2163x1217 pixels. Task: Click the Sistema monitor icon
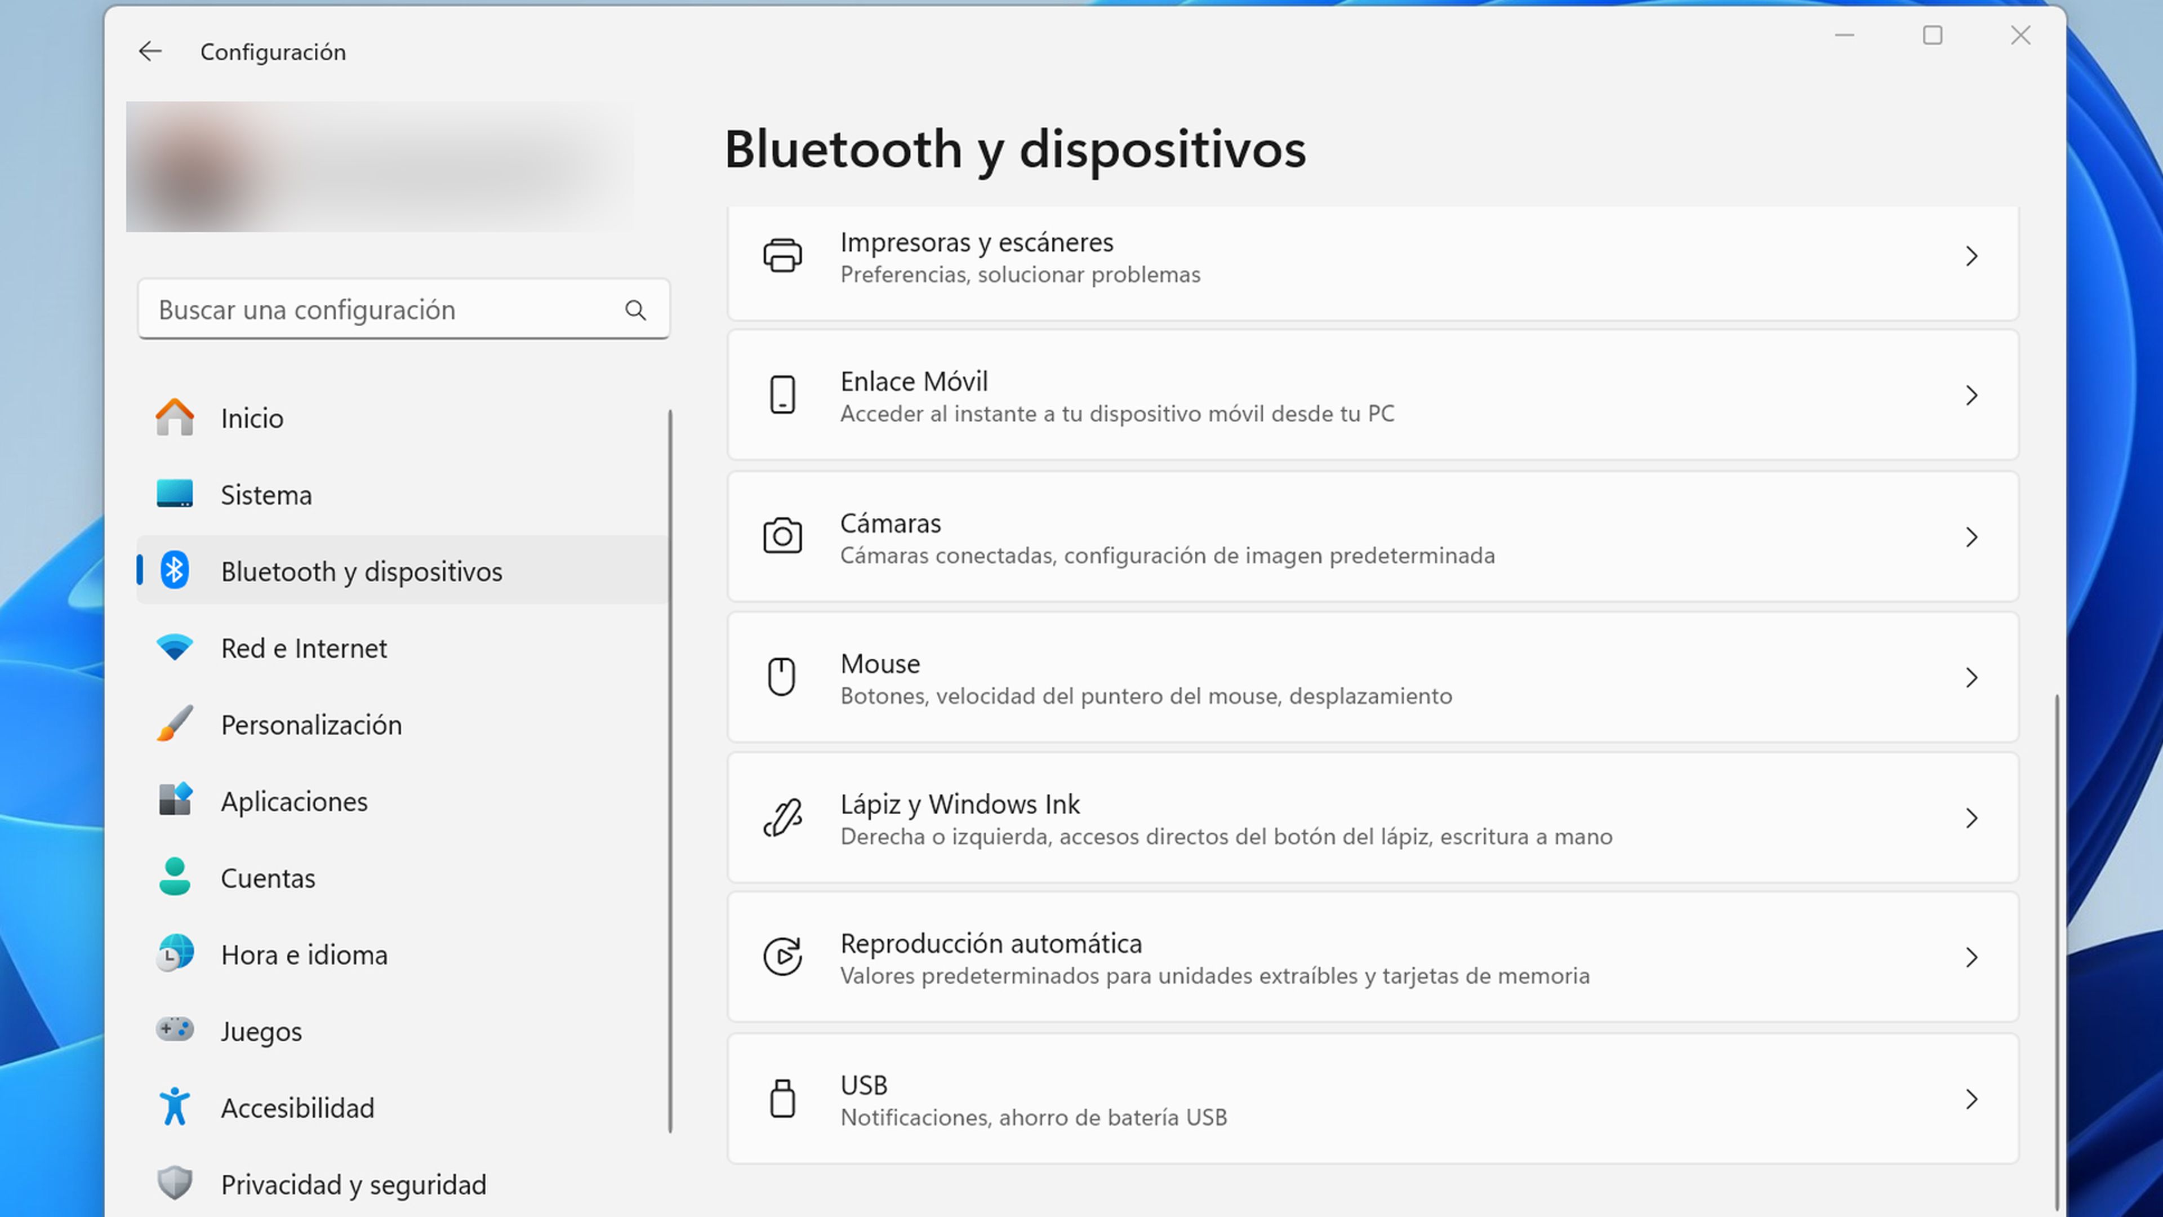pyautogui.click(x=175, y=494)
